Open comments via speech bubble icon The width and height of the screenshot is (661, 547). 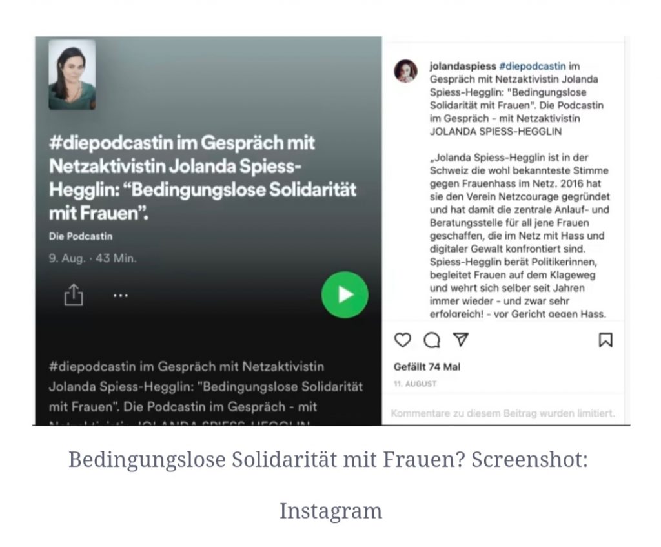(432, 340)
